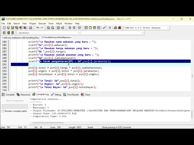Click the Rebuild All gray squares icon
Viewport: 194px width, 145px height.
point(99,28)
